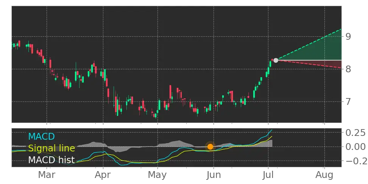Click the MACD legend label

(42, 136)
